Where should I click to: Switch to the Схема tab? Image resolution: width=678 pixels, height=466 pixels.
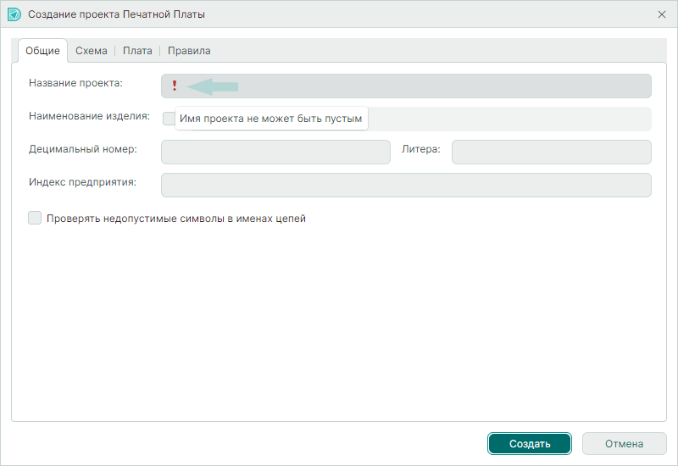tap(91, 51)
